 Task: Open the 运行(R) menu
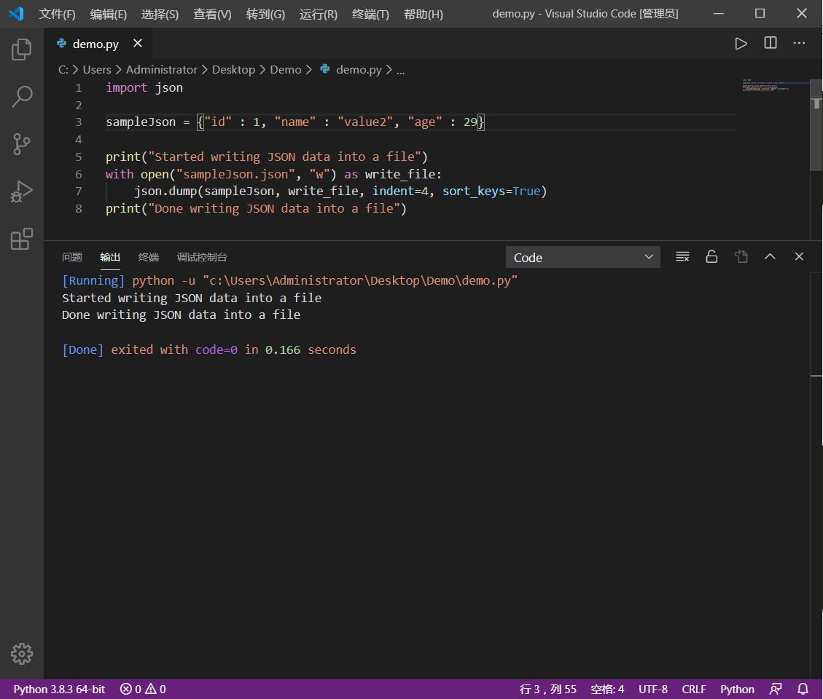[318, 13]
